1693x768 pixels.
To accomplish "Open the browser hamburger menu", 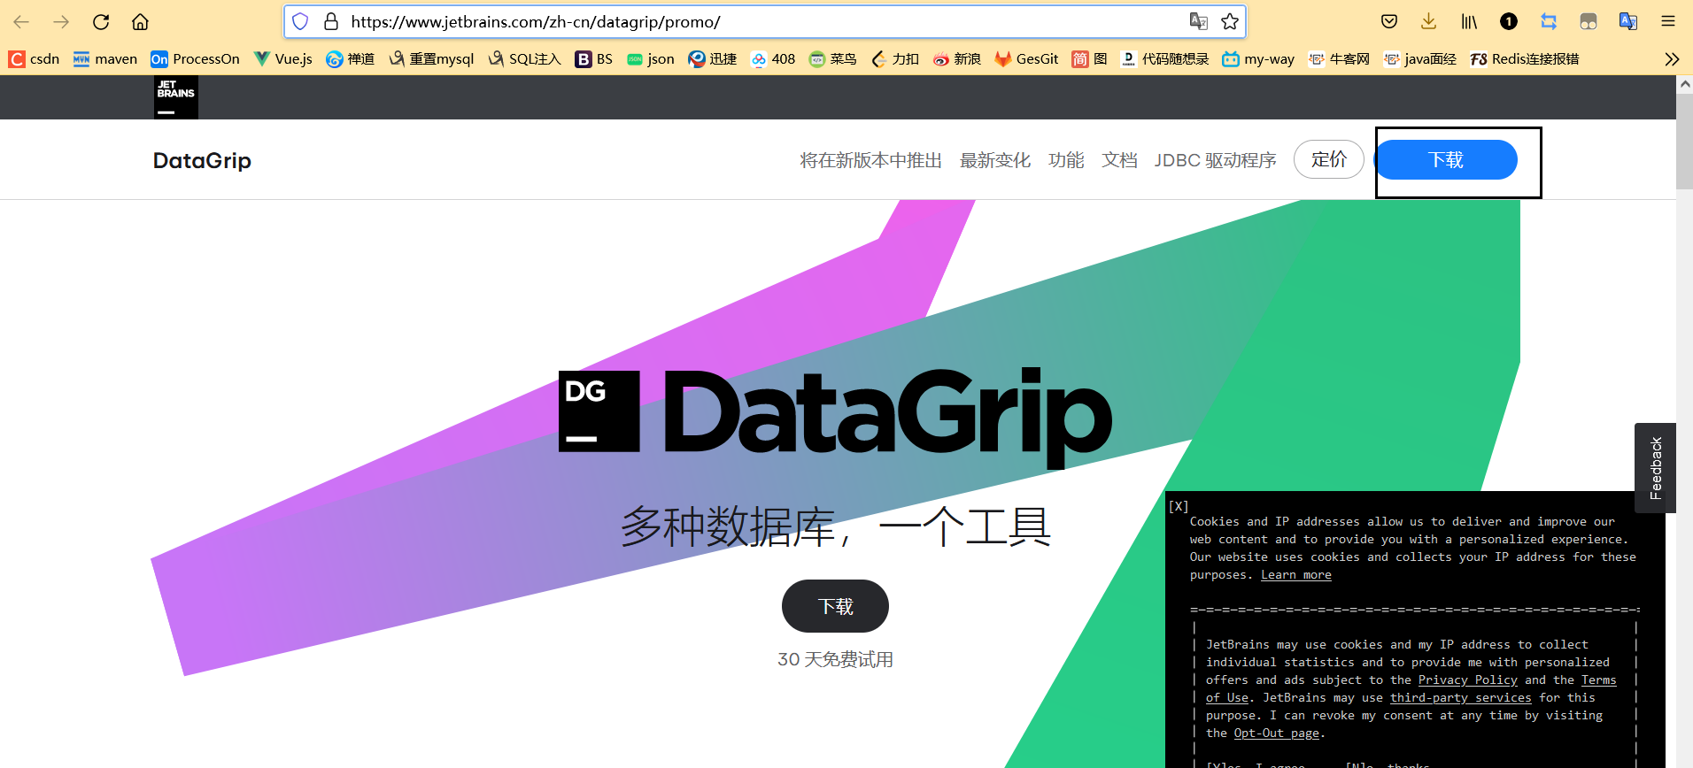I will click(x=1668, y=21).
